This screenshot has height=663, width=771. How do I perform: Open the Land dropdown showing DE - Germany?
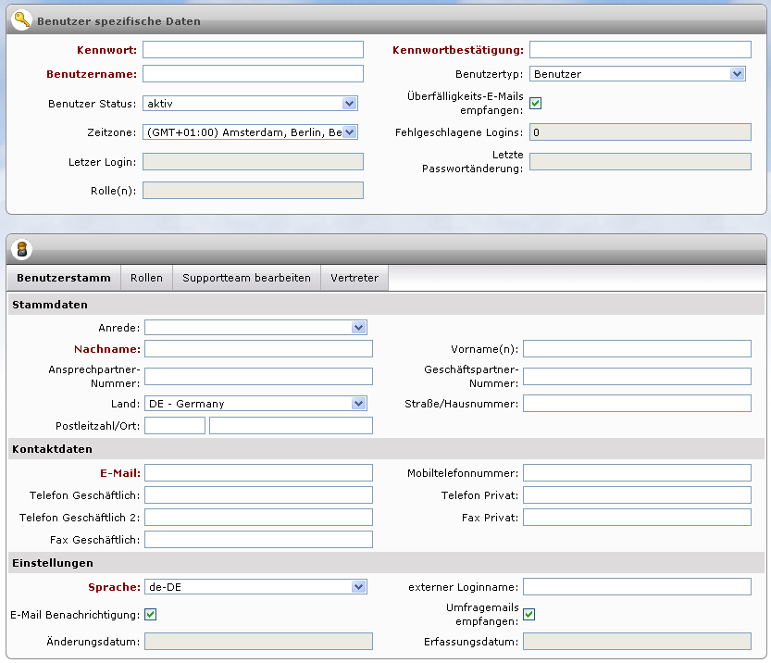255,404
